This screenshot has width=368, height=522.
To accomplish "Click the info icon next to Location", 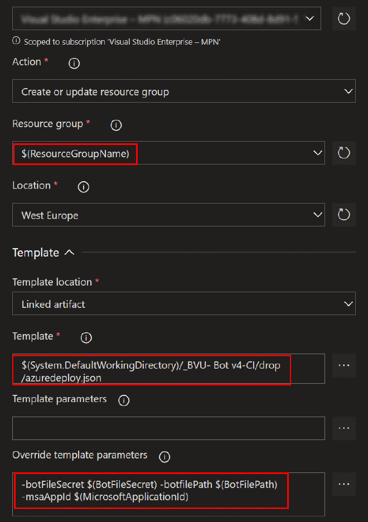I will (x=84, y=187).
